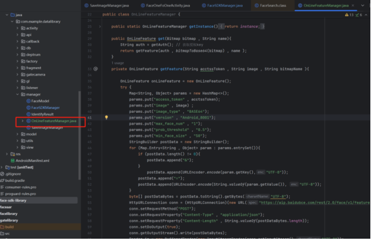Click the warnings indicator showing 13
The height and width of the screenshot is (240, 371).
[349, 15]
